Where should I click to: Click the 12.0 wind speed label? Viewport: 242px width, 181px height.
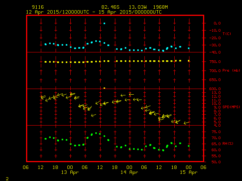[216, 97]
